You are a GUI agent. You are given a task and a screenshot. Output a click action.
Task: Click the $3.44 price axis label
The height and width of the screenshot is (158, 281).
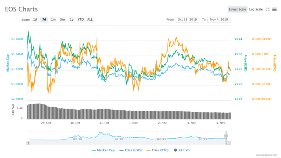pos(238,39)
